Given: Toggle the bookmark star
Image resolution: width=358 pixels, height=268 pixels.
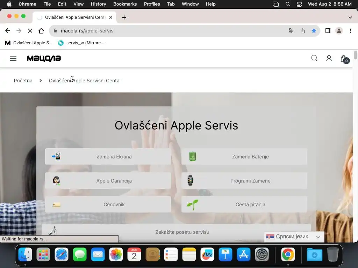Looking at the screenshot, I should pos(314,31).
